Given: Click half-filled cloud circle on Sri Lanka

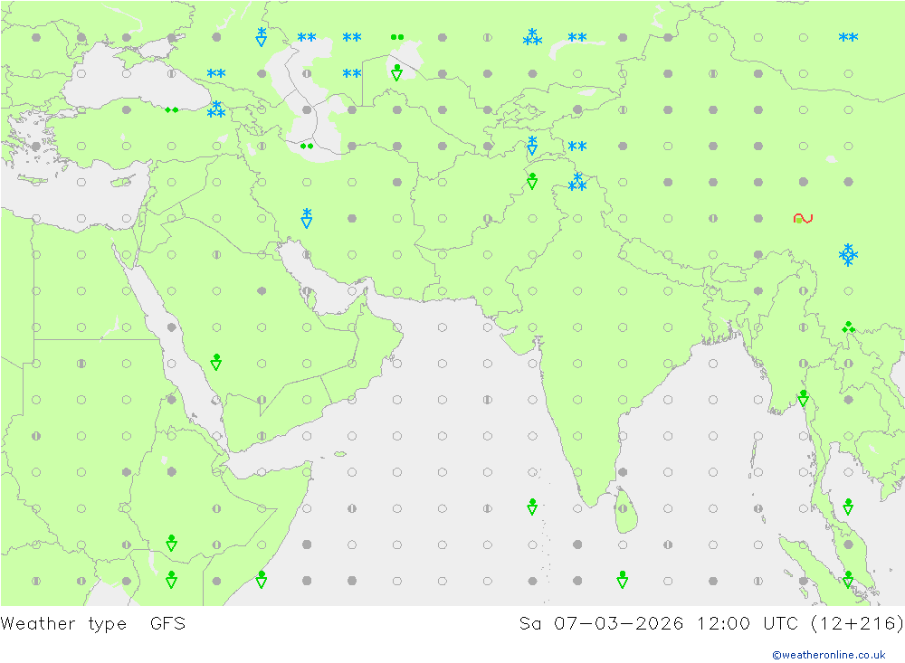Looking at the screenshot, I should pos(623,507).
